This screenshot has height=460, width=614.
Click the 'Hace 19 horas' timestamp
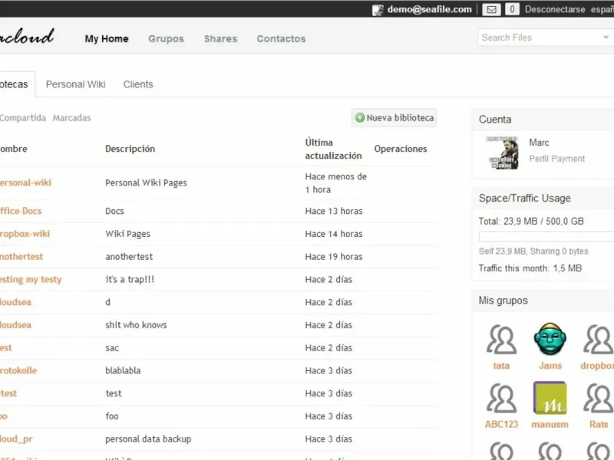click(334, 257)
